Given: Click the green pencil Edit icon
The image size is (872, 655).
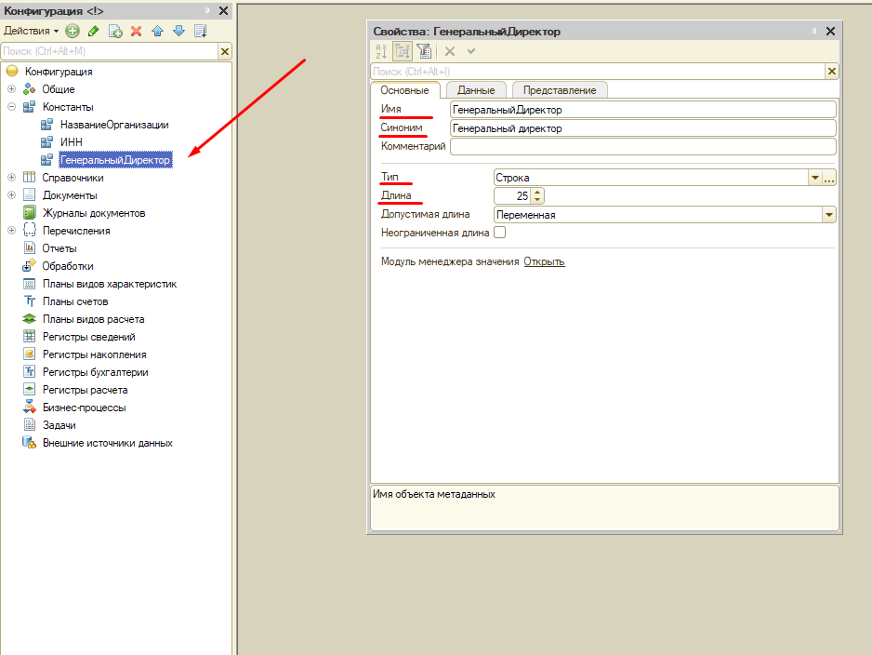Looking at the screenshot, I should click(93, 31).
